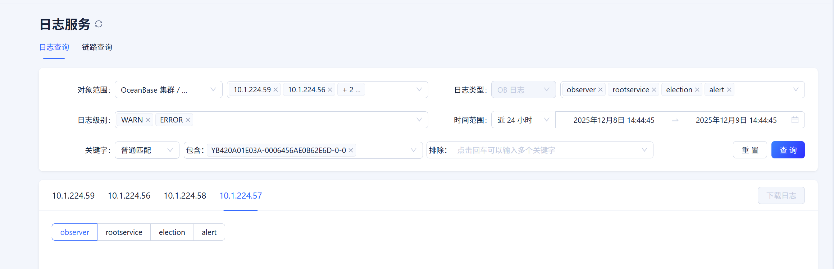The image size is (834, 269).
Task: Delete the YB420A01E03A keyword tag
Action: pos(351,150)
